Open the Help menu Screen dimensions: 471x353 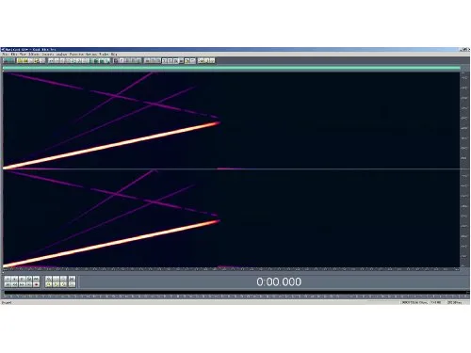point(114,54)
